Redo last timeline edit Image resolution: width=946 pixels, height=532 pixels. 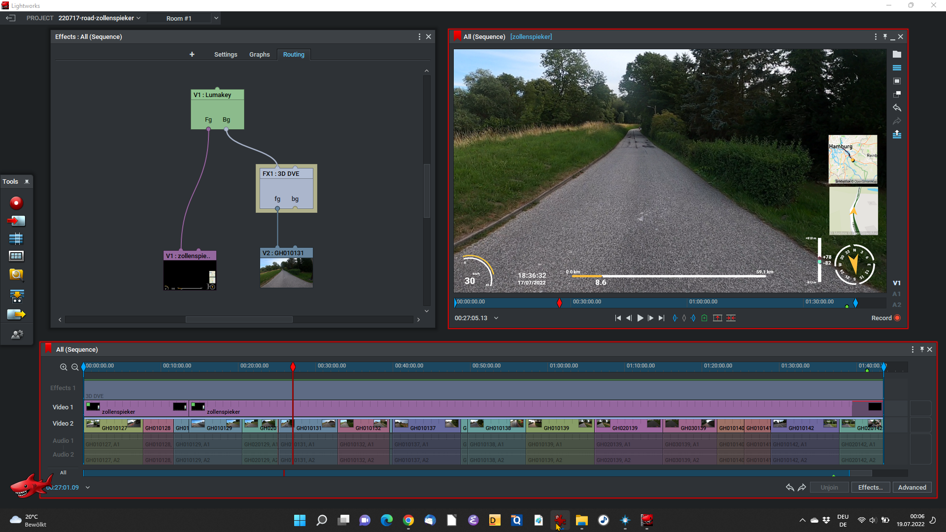[802, 487]
